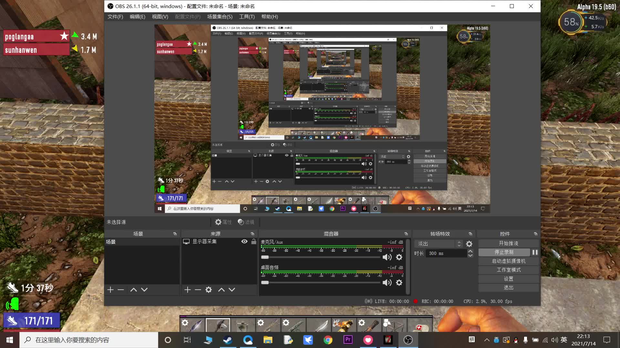This screenshot has height=348, width=620.
Task: Open the 工具(T) menu
Action: [x=247, y=17]
